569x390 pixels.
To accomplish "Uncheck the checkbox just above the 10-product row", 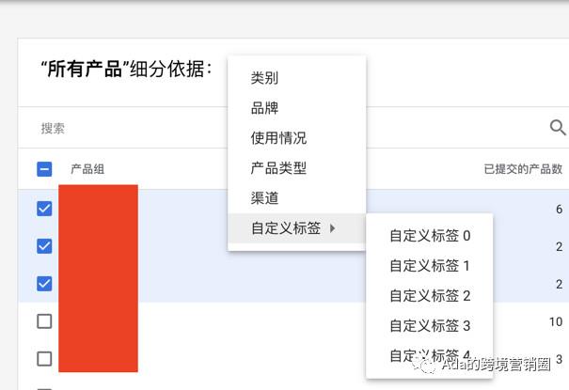I will click(44, 284).
